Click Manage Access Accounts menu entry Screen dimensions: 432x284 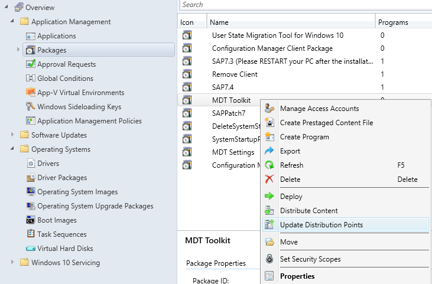click(x=319, y=109)
